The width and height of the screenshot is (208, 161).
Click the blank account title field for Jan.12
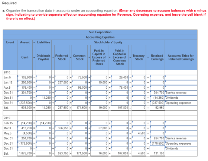(181, 82)
